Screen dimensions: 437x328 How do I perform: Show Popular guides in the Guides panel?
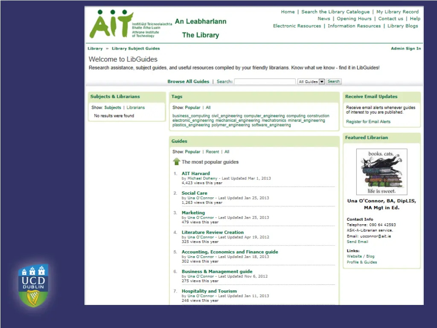[x=192, y=152]
